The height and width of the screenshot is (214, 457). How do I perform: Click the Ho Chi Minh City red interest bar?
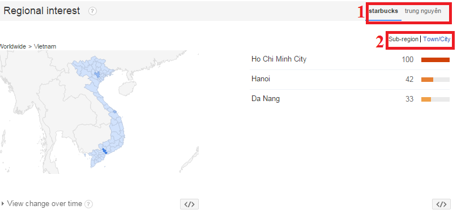435,60
